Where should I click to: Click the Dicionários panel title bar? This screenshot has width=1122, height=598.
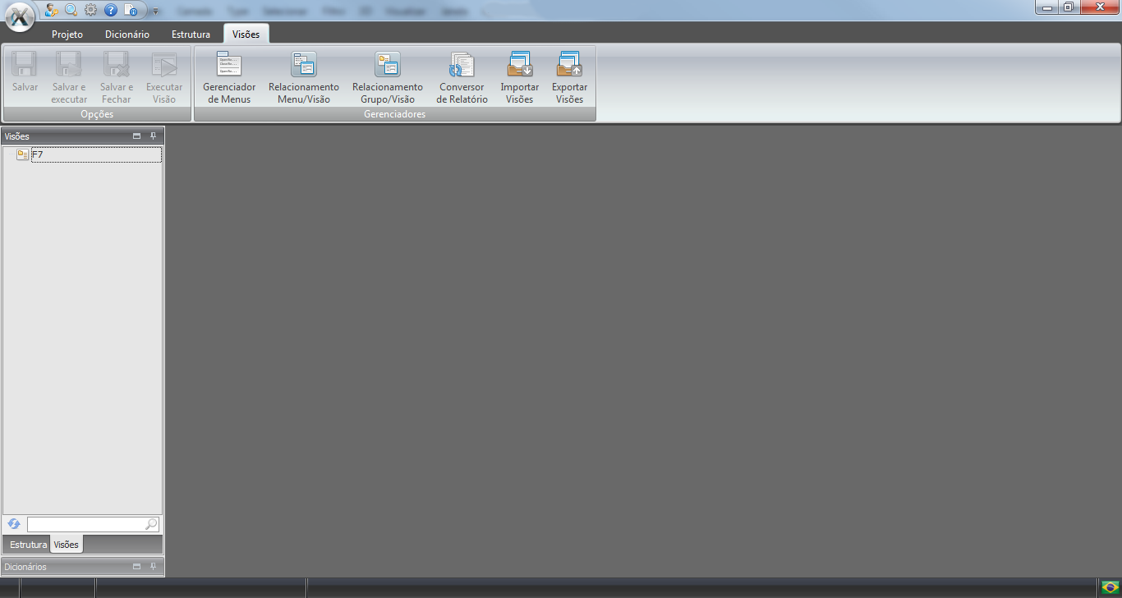coord(82,567)
